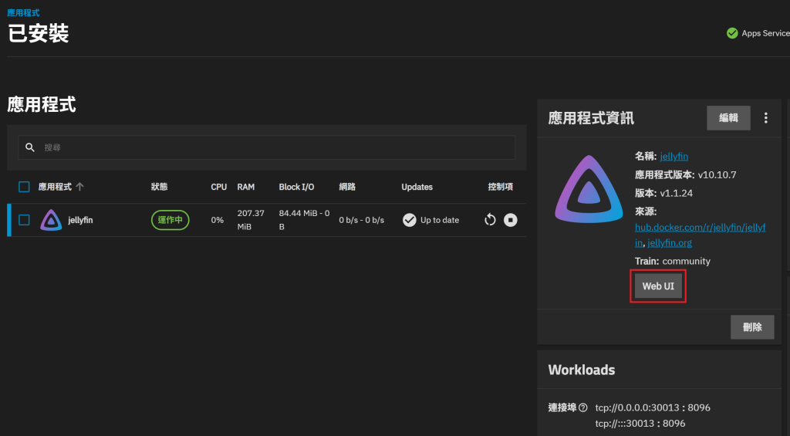This screenshot has width=790, height=436.
Task: Click the help icon beside 連接埠
Action: (x=583, y=407)
